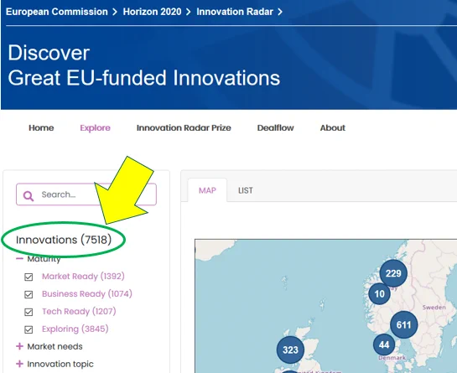Select the Explore menu item

pos(95,128)
